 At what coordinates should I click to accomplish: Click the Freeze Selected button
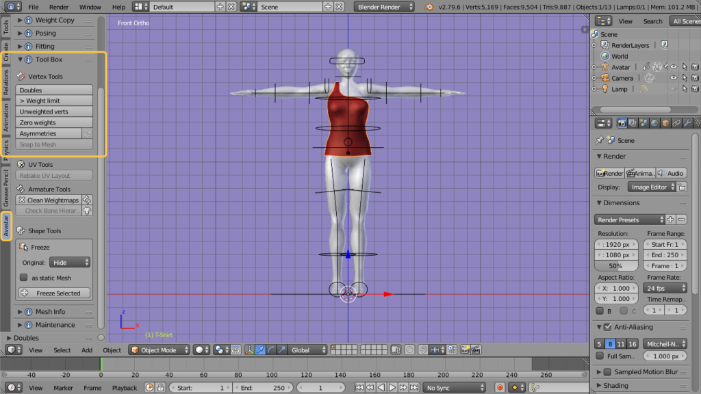(53, 292)
